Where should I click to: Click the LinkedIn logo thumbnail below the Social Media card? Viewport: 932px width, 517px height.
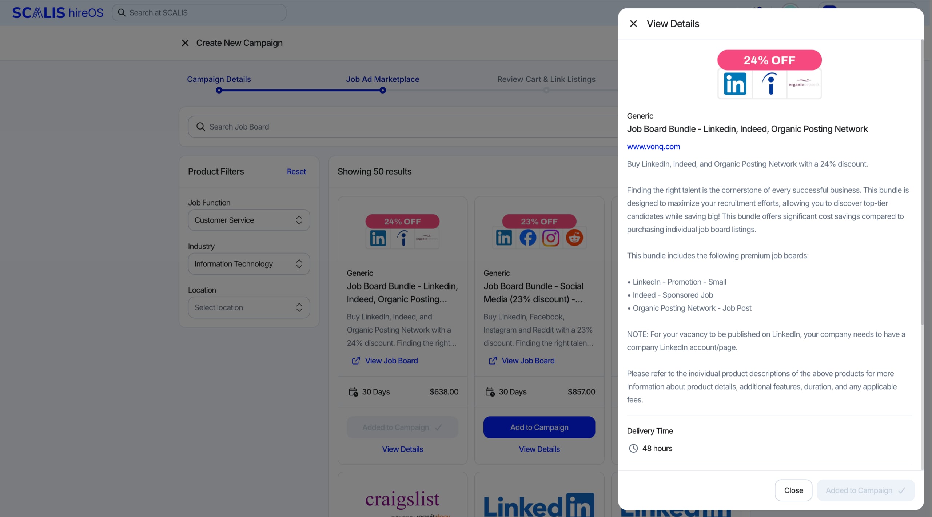pyautogui.click(x=539, y=505)
